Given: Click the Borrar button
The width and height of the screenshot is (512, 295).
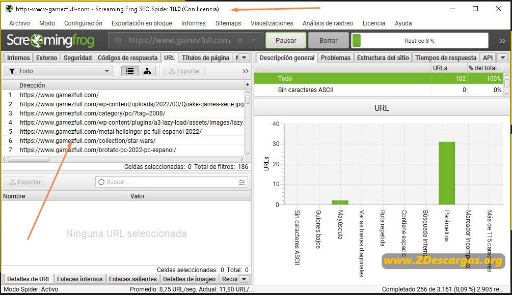Looking at the screenshot, I should click(328, 40).
